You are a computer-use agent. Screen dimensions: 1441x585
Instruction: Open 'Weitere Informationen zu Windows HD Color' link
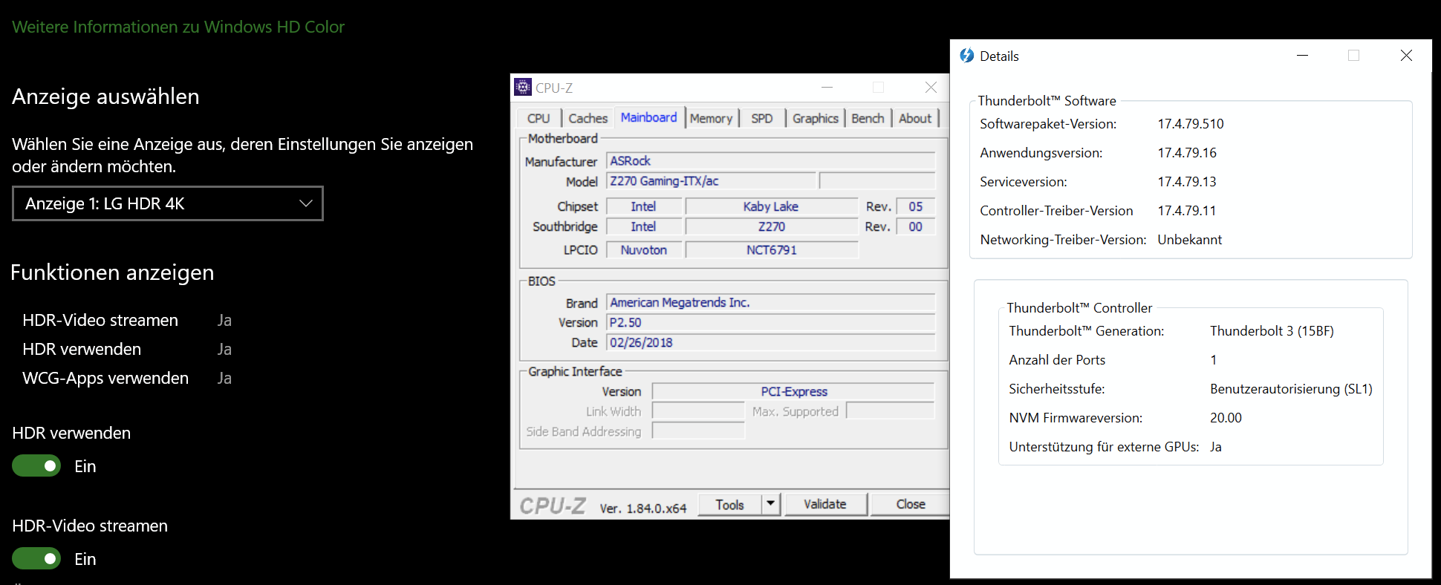coord(178,27)
